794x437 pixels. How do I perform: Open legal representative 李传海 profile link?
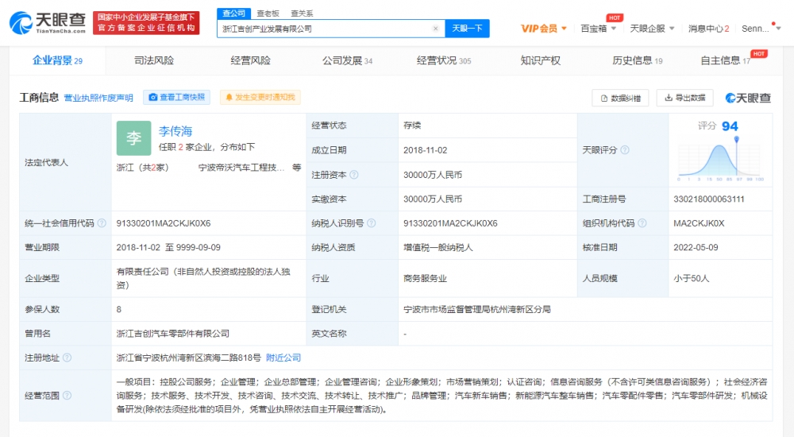coord(175,131)
